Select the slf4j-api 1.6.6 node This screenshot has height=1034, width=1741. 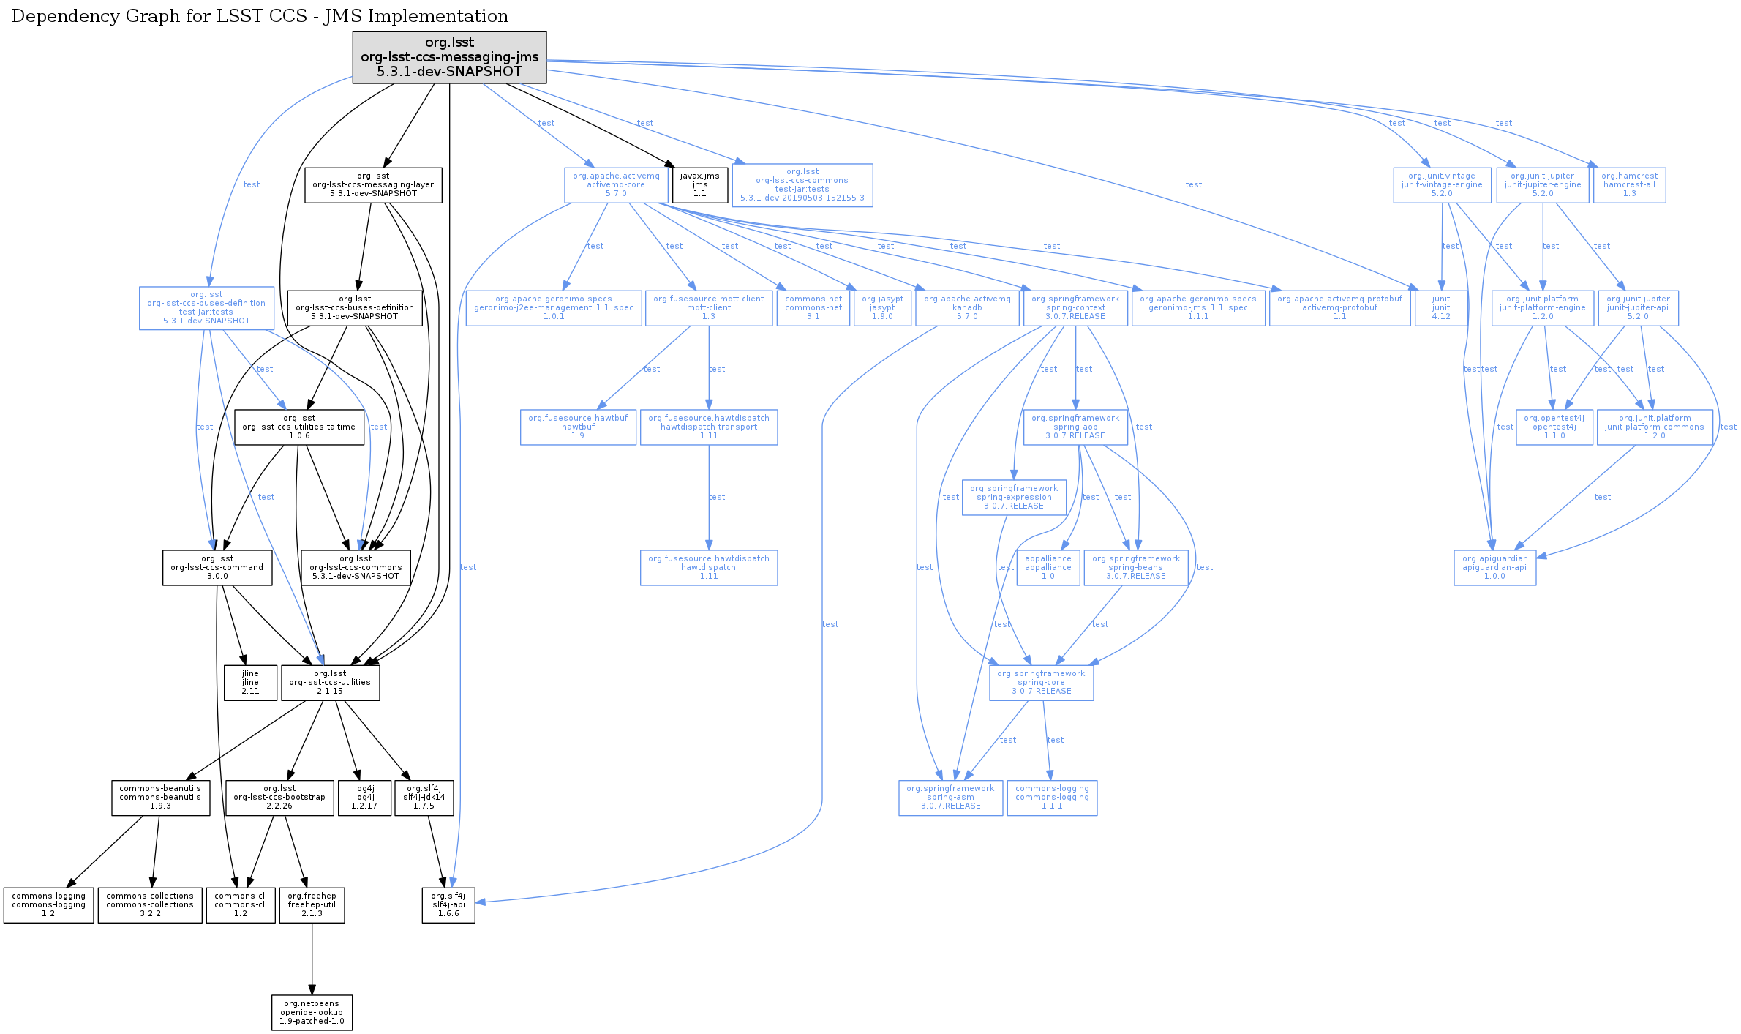(x=448, y=905)
